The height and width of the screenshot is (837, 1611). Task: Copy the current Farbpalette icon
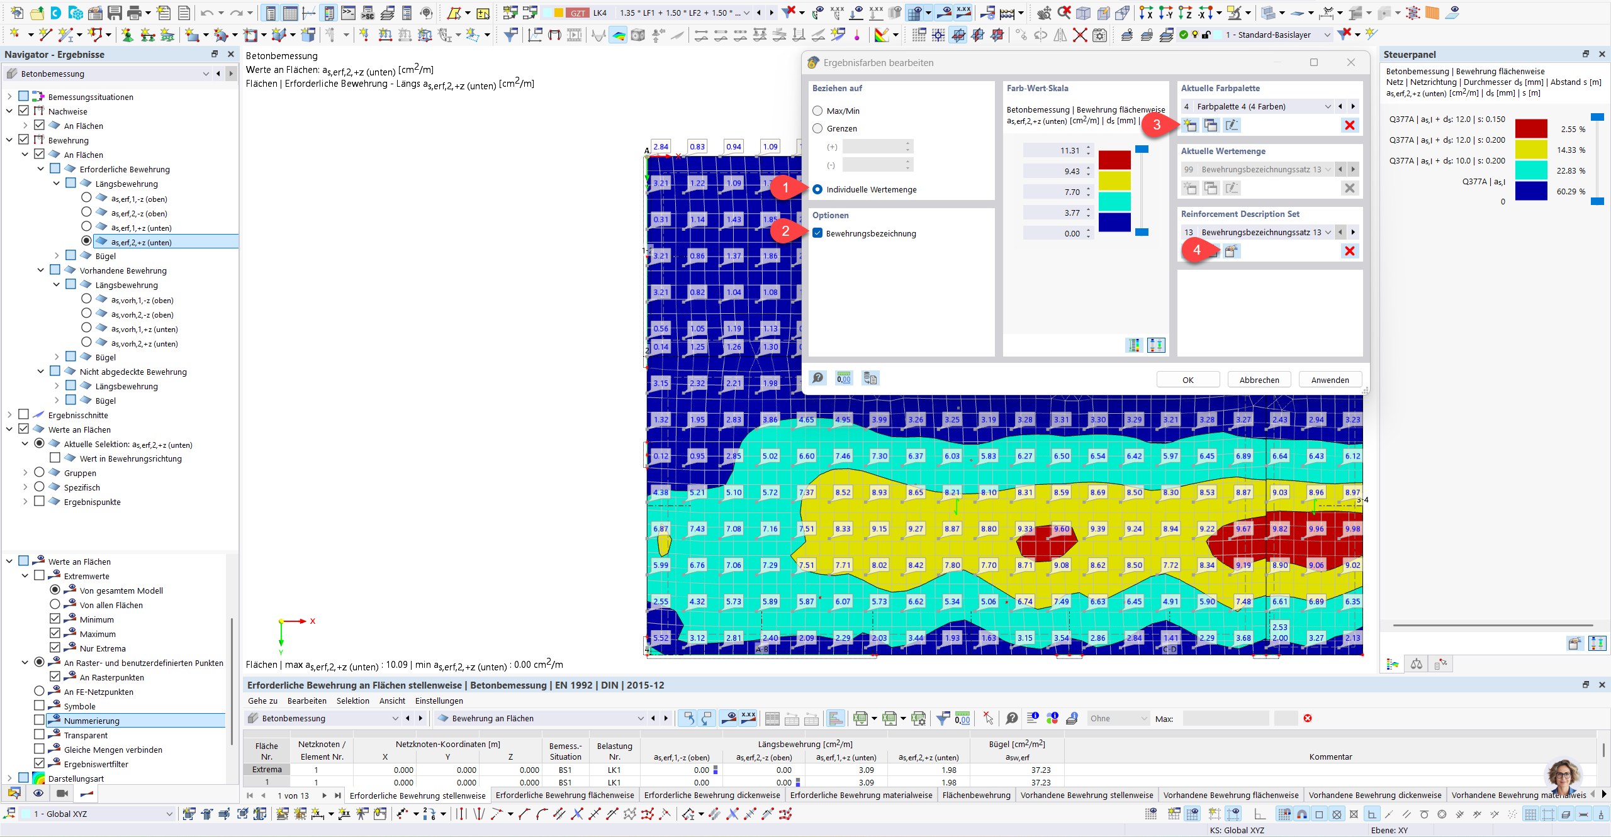1210,125
